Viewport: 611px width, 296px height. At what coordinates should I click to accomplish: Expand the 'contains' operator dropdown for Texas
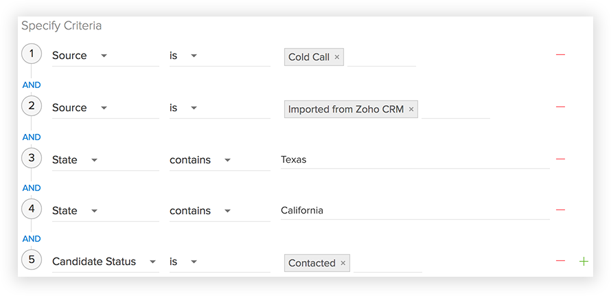tap(227, 160)
